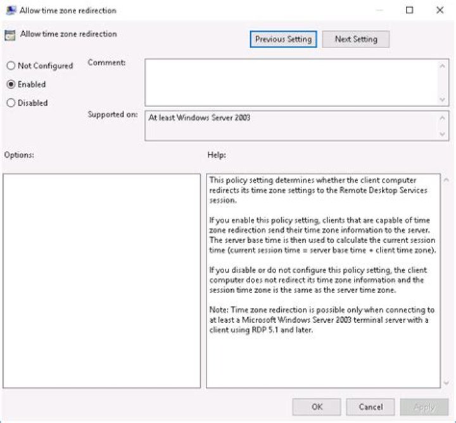Click the policy icon in title bar

click(x=11, y=10)
